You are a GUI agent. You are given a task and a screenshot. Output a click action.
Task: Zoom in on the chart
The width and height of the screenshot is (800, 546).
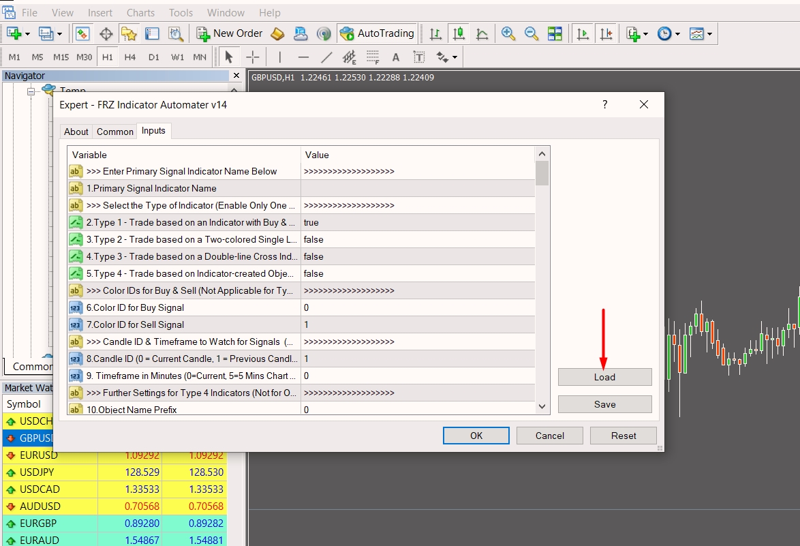pos(508,33)
